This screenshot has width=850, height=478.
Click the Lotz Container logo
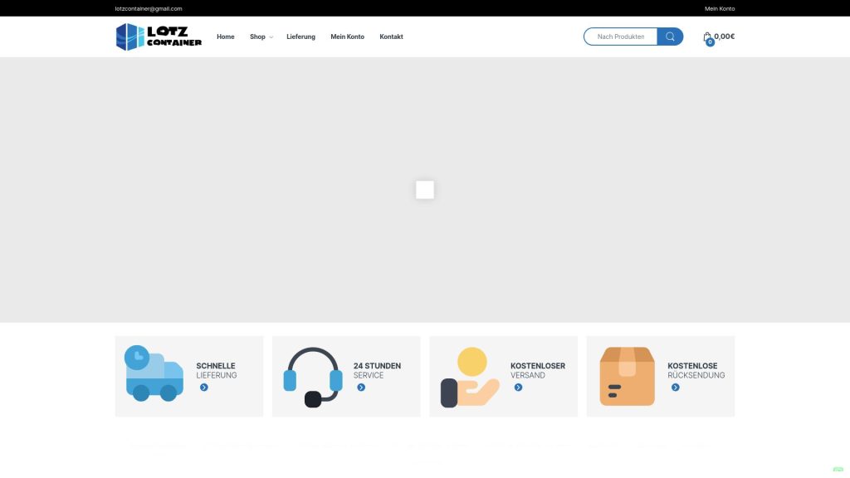(x=158, y=37)
